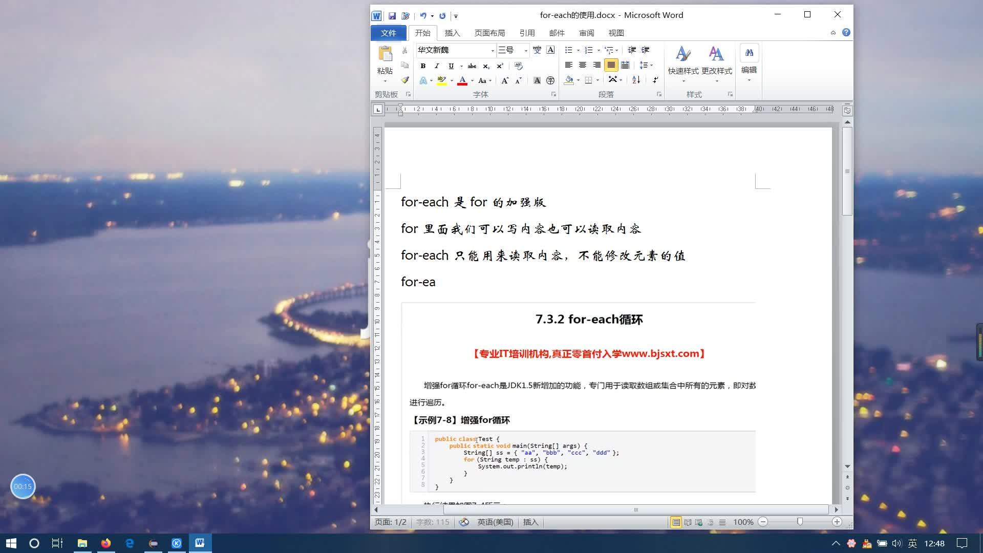Viewport: 983px width, 553px height.
Task: Select Web Layout view in status bar
Action: [x=698, y=522]
